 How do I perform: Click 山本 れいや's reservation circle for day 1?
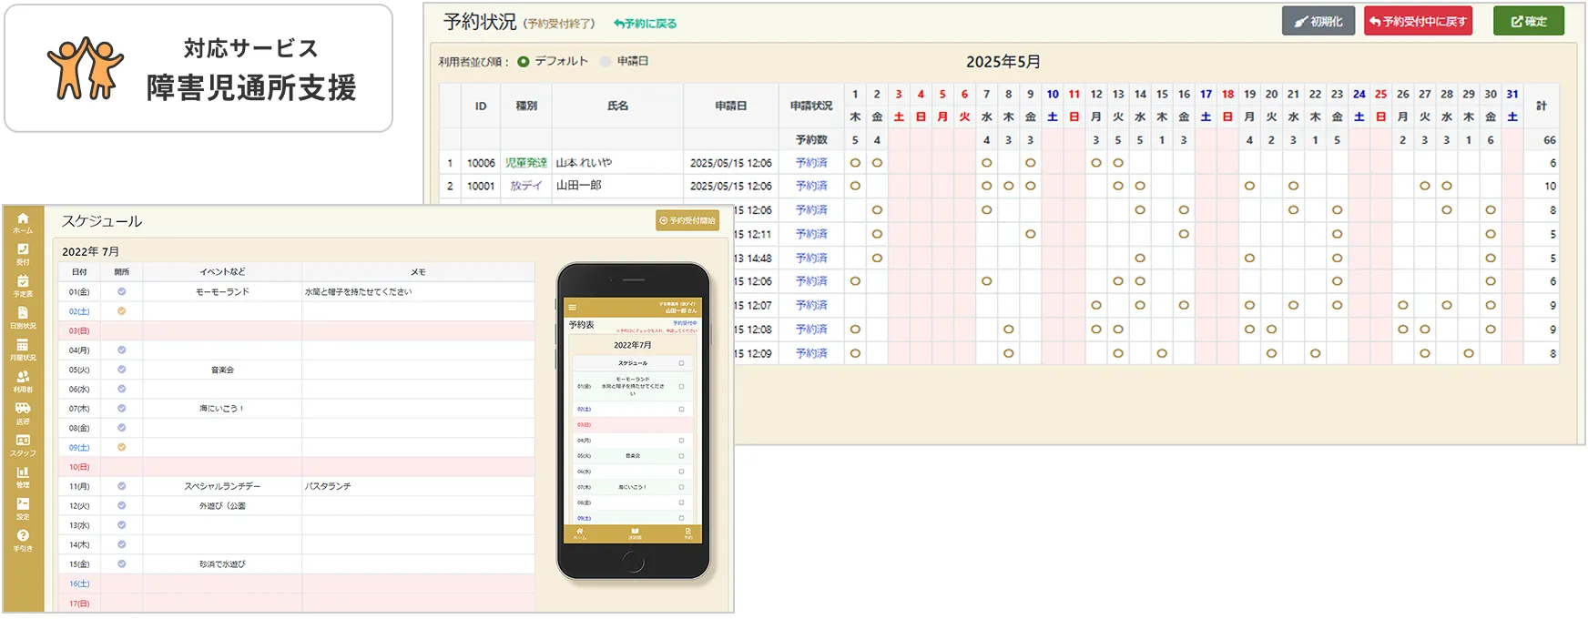click(855, 163)
